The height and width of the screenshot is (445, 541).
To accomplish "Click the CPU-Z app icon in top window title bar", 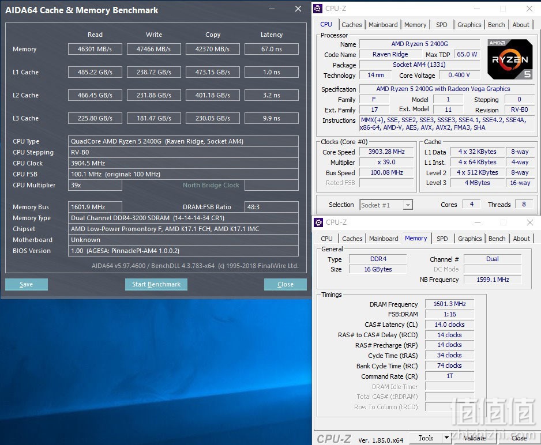I will pos(318,9).
